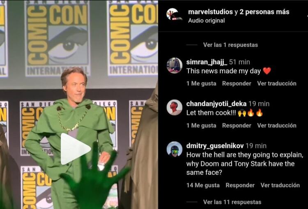Viewport: 308px width, 209px height.
Task: Open the marvelstudios profile picture
Action: coord(174,14)
